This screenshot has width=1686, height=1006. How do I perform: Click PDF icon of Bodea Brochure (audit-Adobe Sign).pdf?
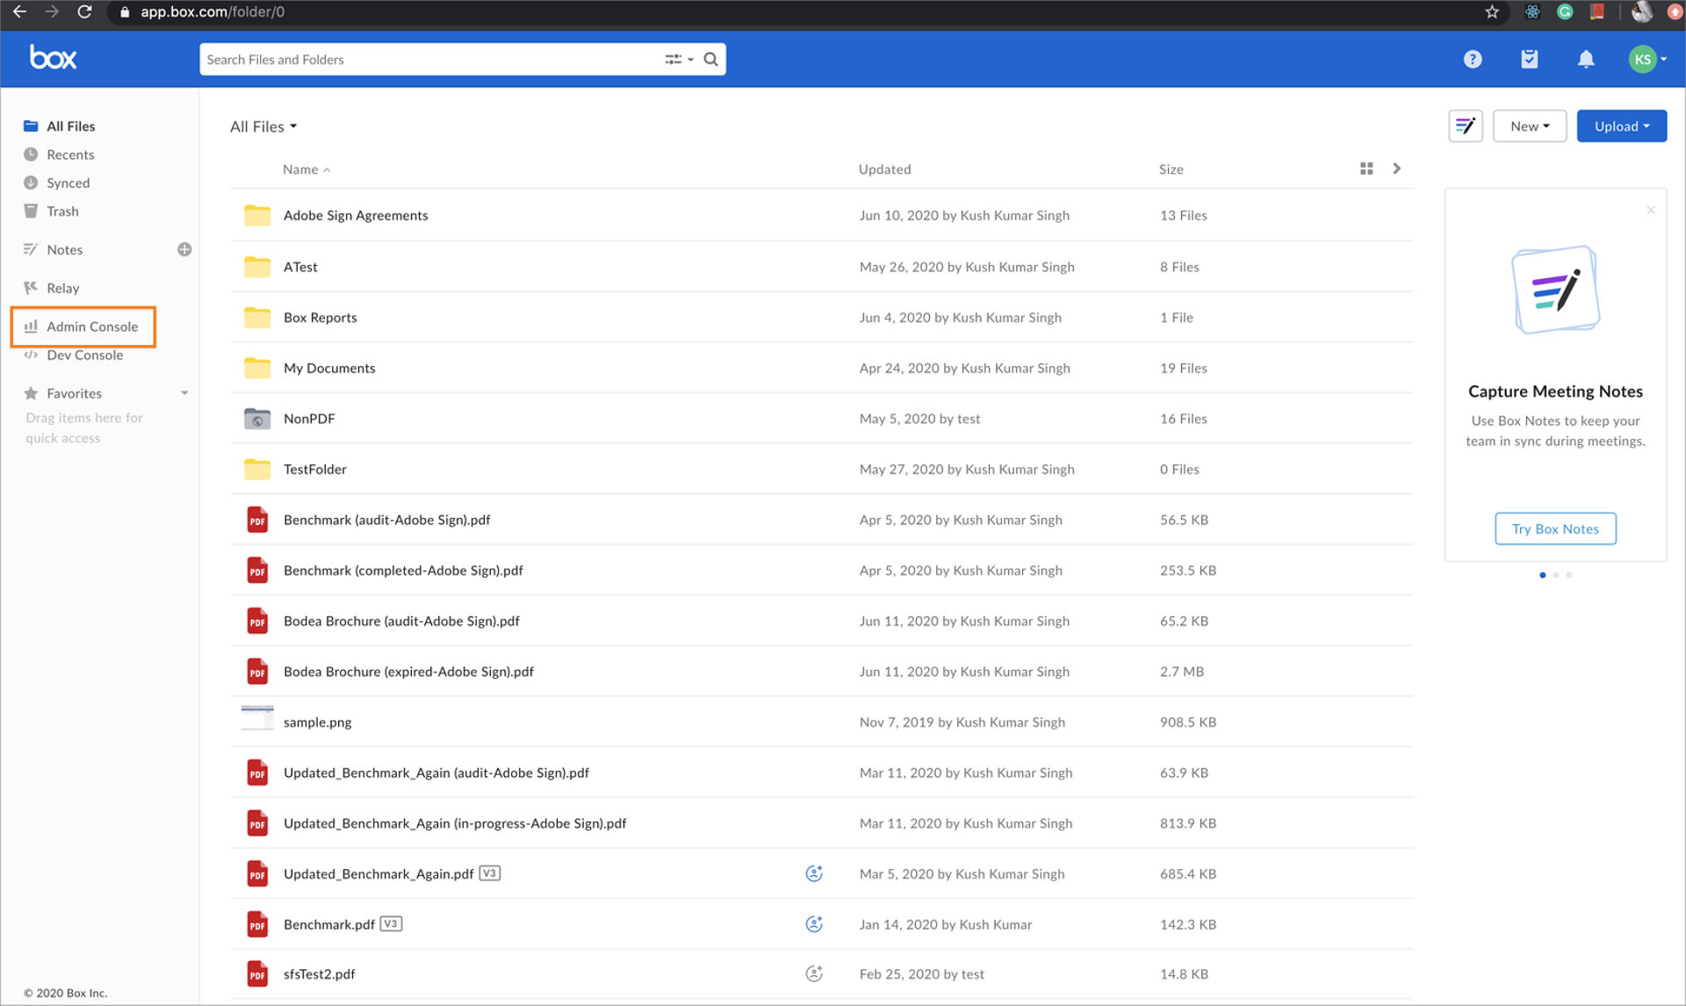tap(257, 621)
